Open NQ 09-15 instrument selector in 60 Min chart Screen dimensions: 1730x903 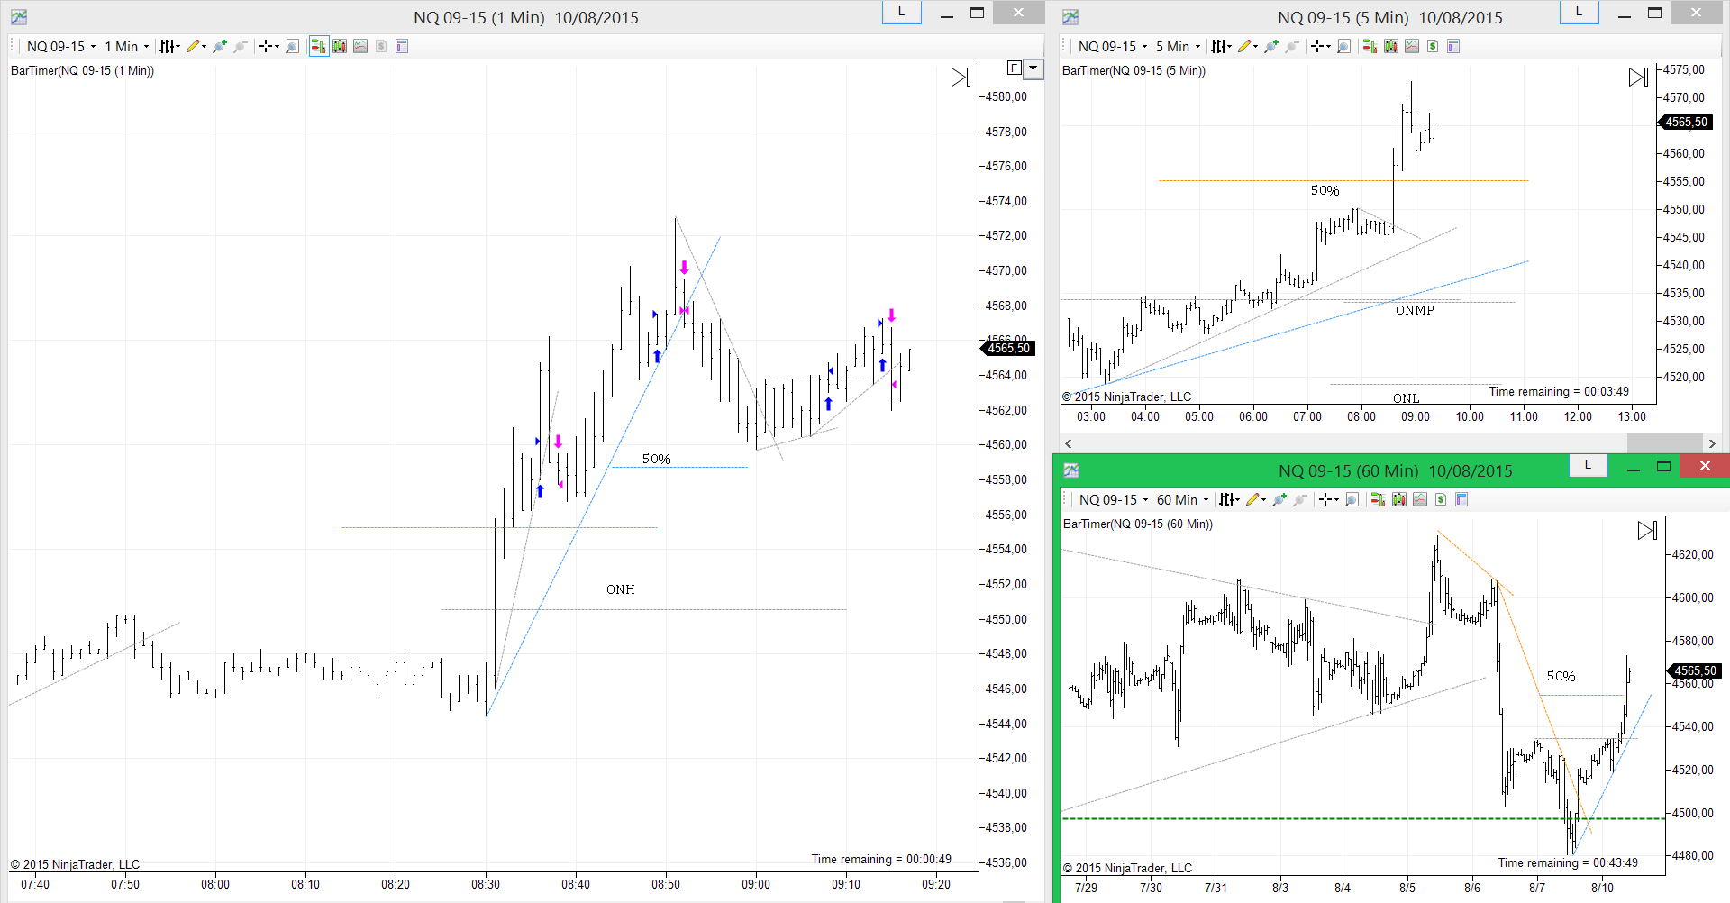(x=1114, y=499)
